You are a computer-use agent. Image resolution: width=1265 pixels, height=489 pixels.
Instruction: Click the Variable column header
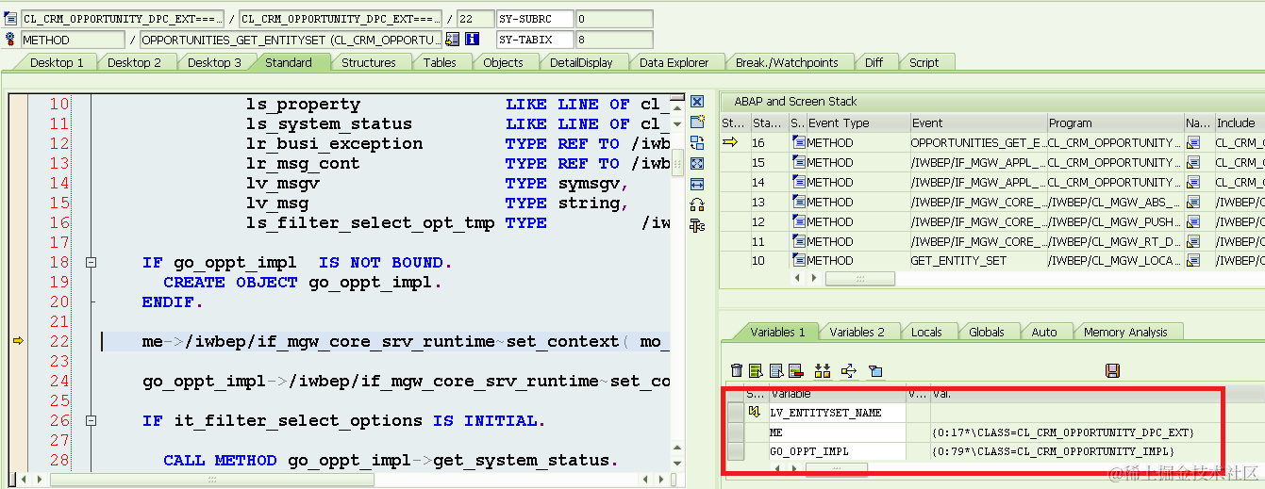point(837,393)
